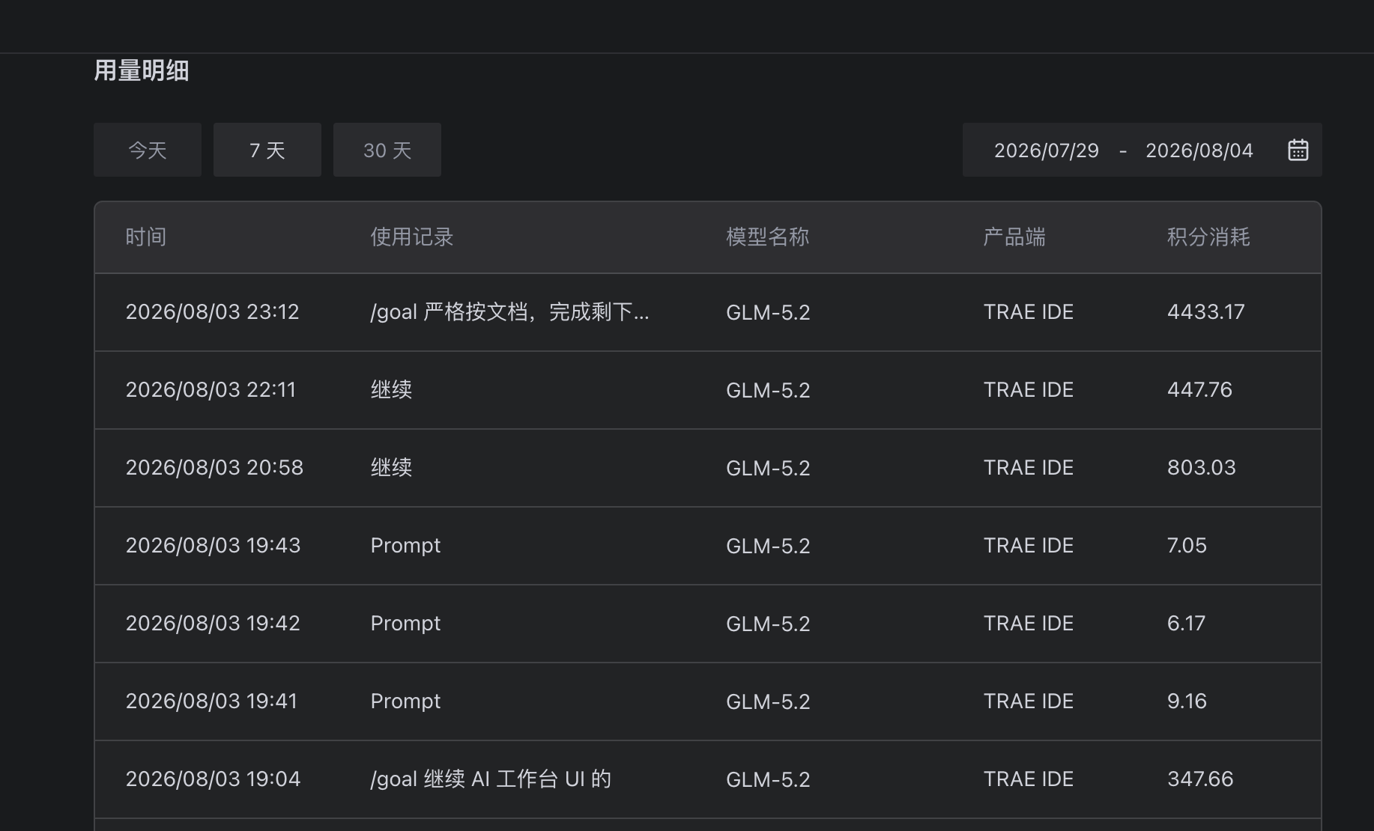Open the Prompt entry at 19:42
The width and height of the screenshot is (1374, 831).
tap(405, 624)
